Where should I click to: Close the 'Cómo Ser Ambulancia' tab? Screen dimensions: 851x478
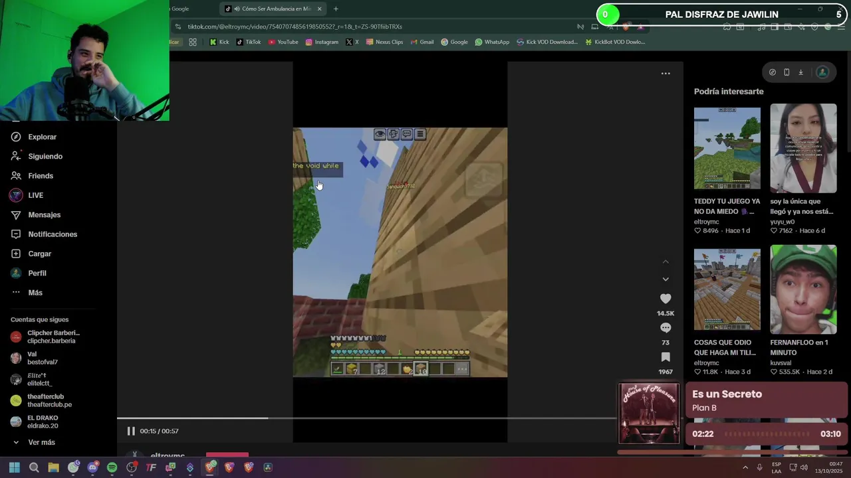pyautogui.click(x=319, y=9)
